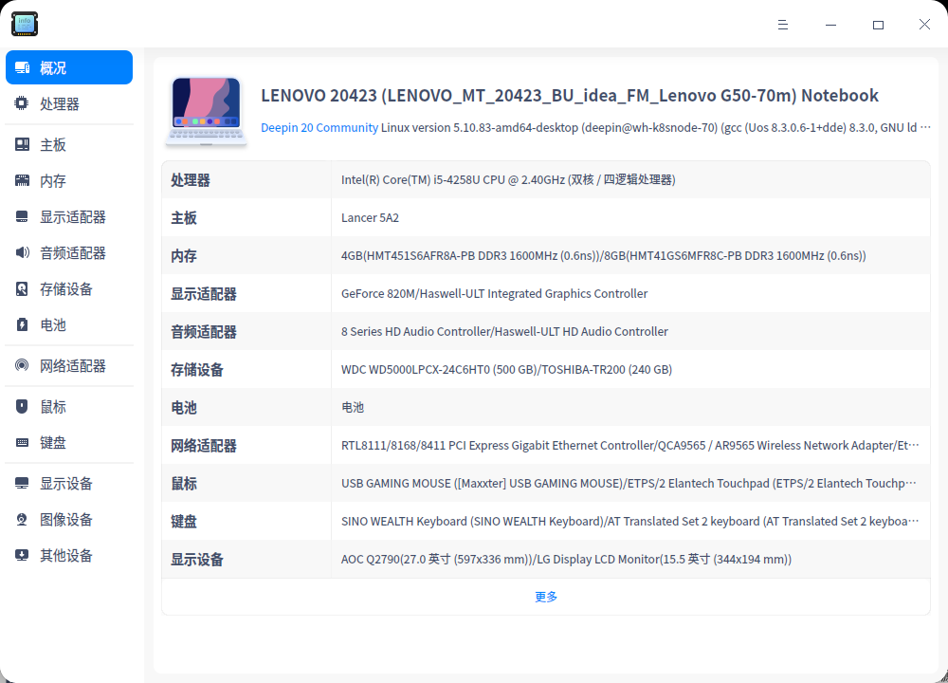Click the 更多 (More) button

click(545, 596)
